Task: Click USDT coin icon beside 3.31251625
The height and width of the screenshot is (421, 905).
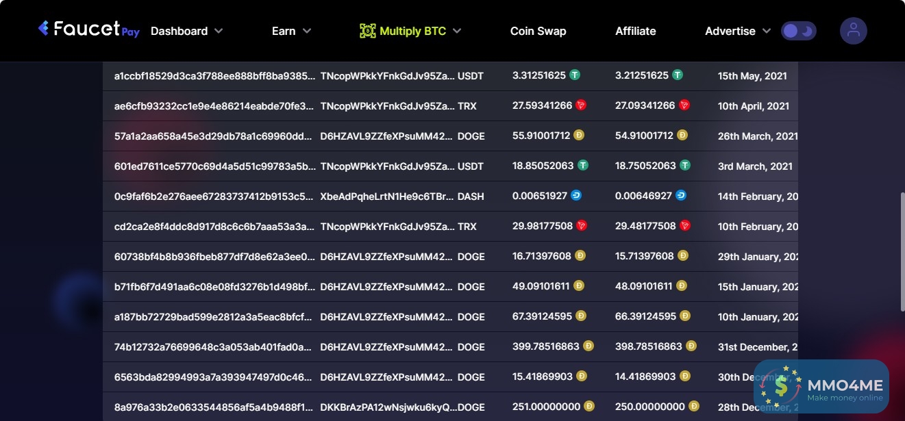Action: point(575,75)
